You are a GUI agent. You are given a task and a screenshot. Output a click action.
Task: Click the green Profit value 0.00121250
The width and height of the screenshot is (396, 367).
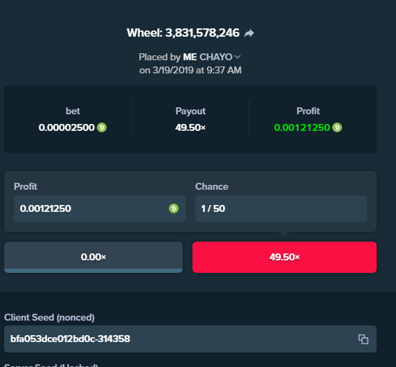(x=302, y=127)
